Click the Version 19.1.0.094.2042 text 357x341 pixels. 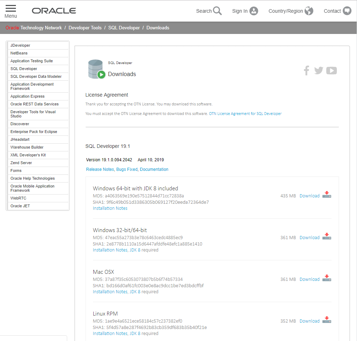point(109,160)
